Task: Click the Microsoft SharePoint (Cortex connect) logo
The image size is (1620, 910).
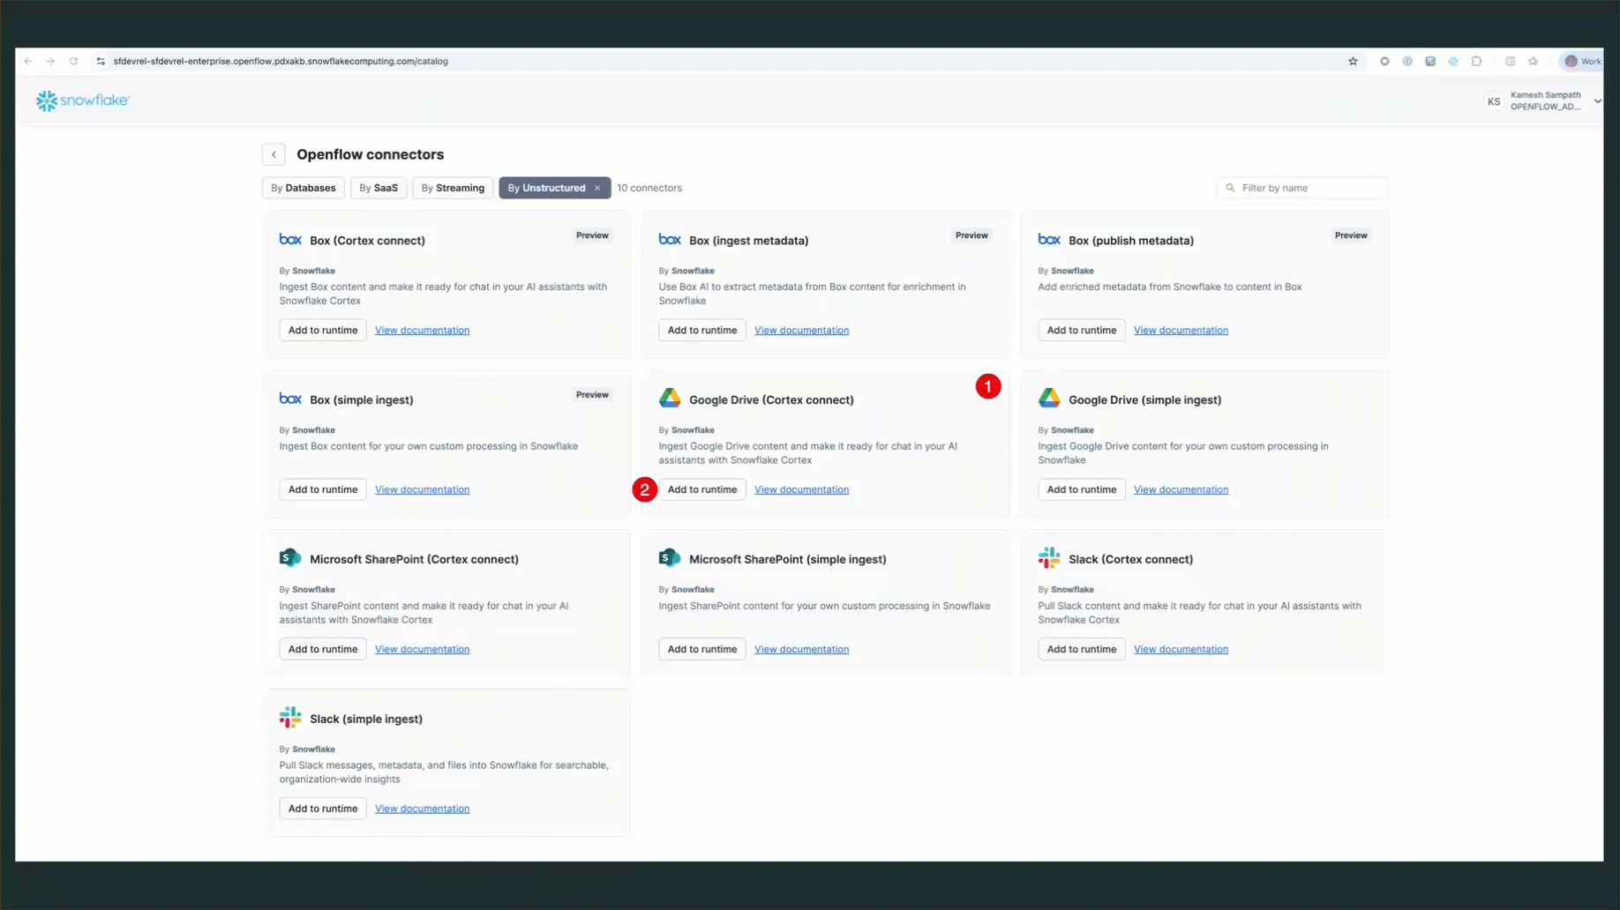Action: point(290,558)
